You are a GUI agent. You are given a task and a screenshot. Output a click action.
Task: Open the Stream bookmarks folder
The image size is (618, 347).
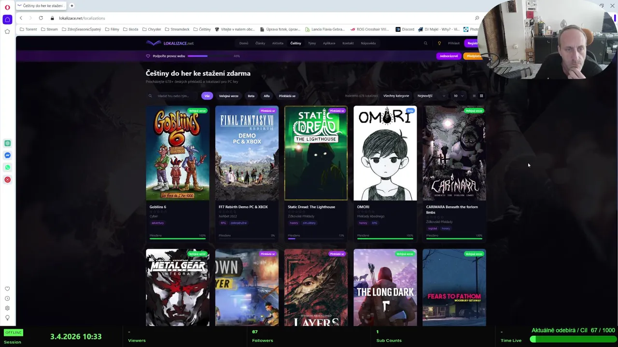(49, 29)
